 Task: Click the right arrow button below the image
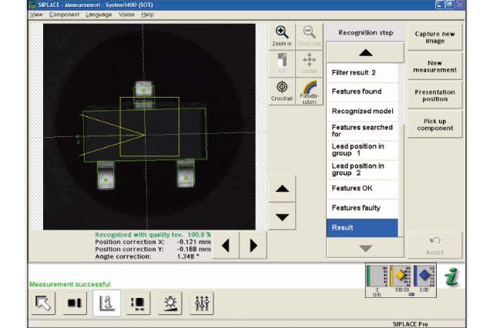(x=253, y=246)
